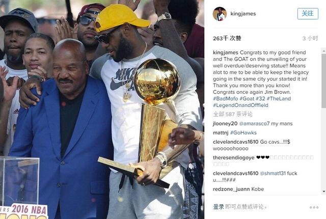
Task: Click the post photo of the trophy
Action: [102, 109]
